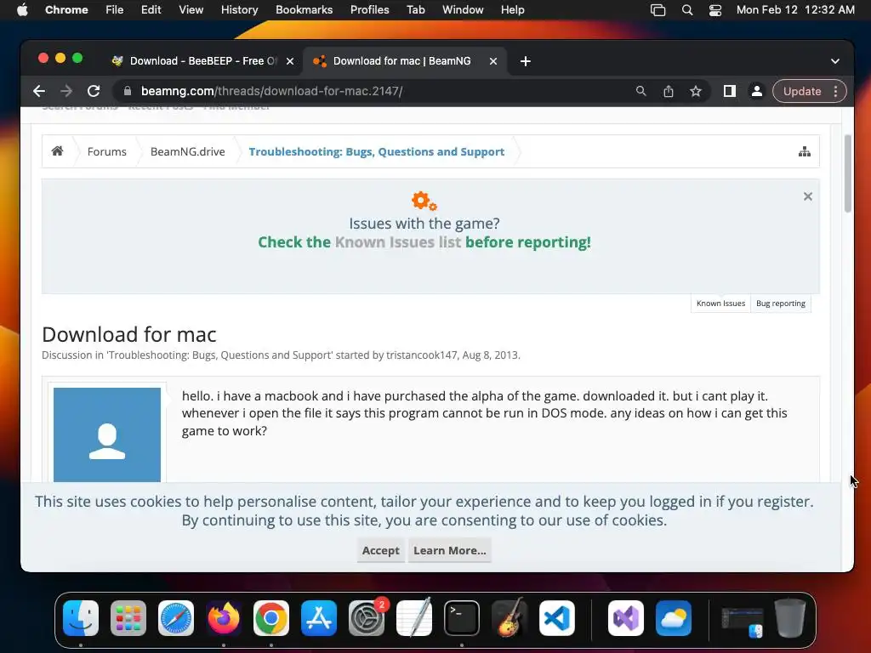Click the Aug 8, 2013 date link
871x653 pixels.
(x=490, y=355)
